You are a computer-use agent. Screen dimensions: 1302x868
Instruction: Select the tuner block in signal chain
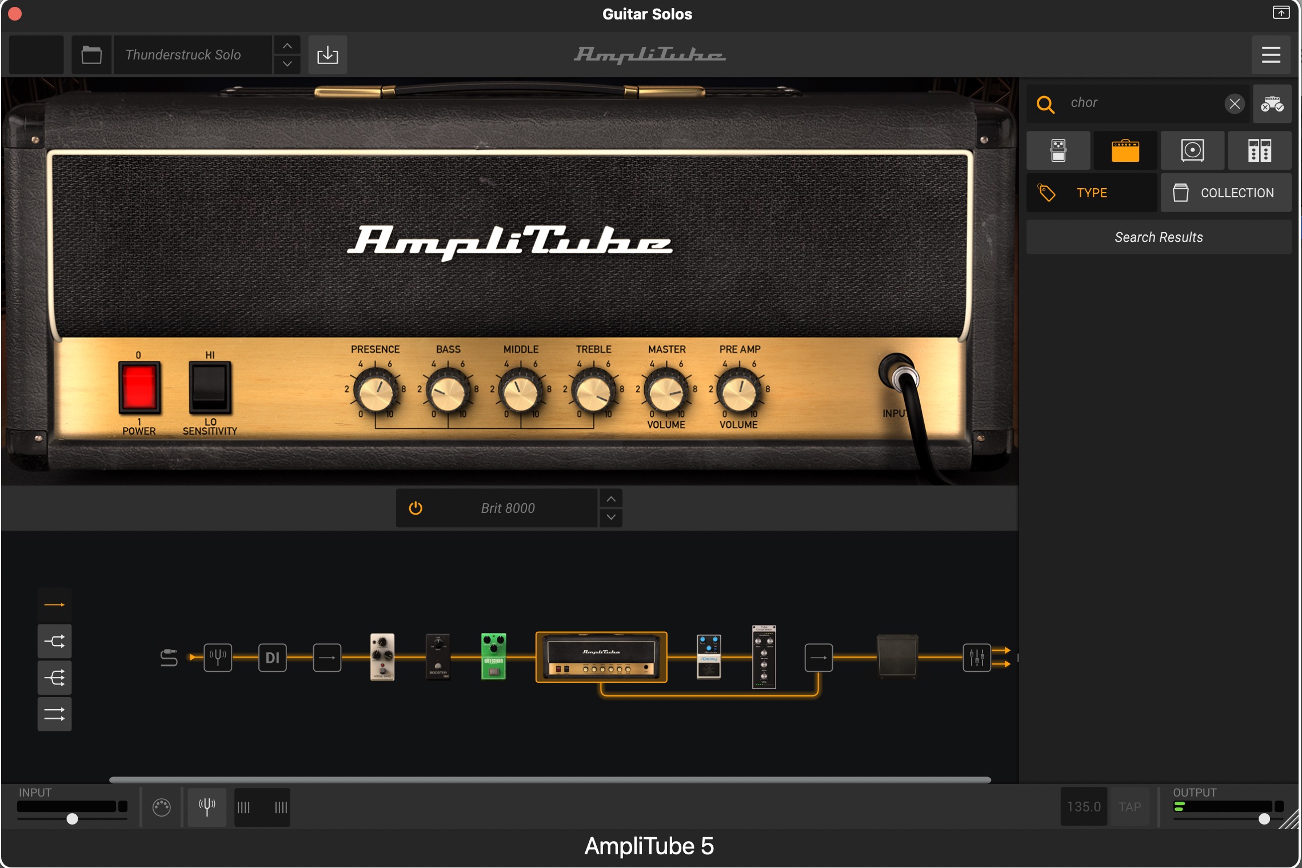coord(218,658)
